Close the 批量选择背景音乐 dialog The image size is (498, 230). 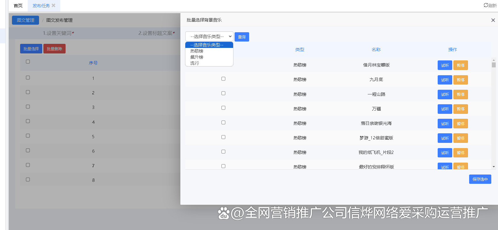(493, 20)
